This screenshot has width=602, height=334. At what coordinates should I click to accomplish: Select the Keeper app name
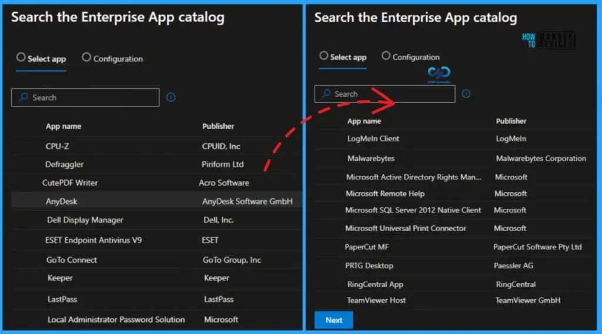pyautogui.click(x=60, y=278)
